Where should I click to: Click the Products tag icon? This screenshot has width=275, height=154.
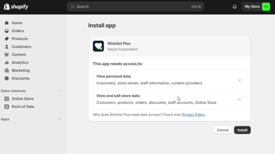click(x=7, y=39)
